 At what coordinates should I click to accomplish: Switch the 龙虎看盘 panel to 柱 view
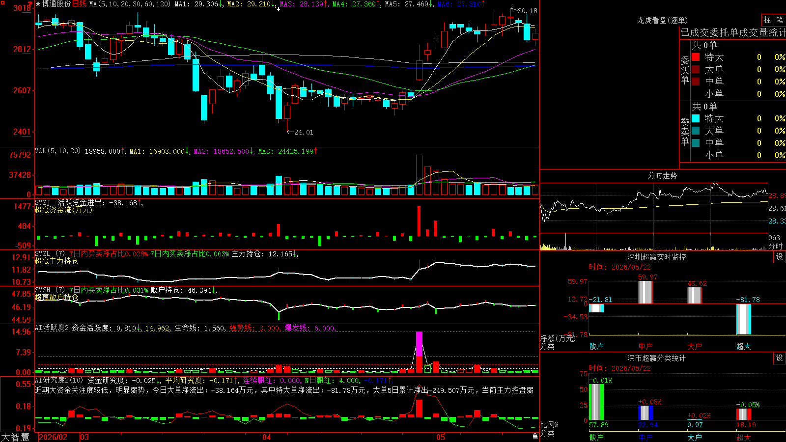point(767,20)
